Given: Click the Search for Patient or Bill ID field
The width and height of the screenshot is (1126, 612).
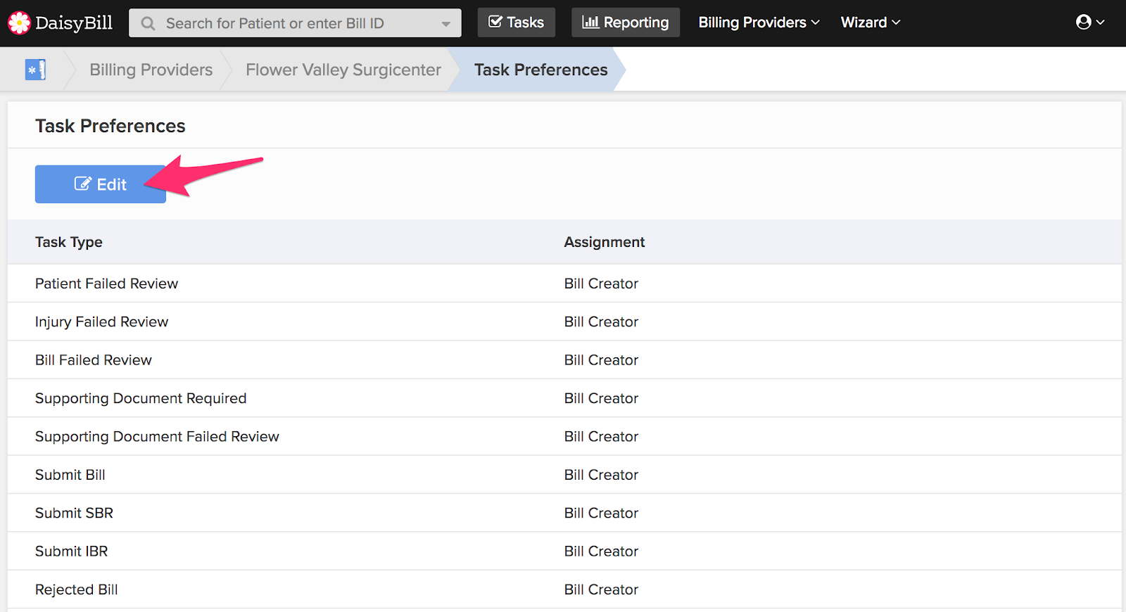Looking at the screenshot, I should [x=295, y=23].
